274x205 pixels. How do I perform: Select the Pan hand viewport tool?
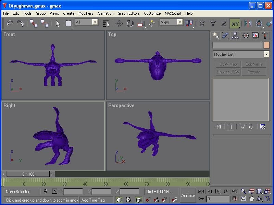click(251, 199)
